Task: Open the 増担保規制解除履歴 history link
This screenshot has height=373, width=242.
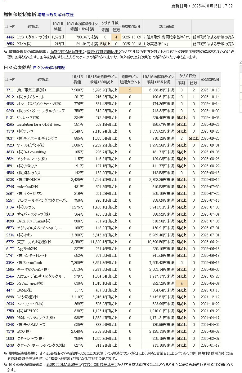Action: pyautogui.click(x=56, y=15)
